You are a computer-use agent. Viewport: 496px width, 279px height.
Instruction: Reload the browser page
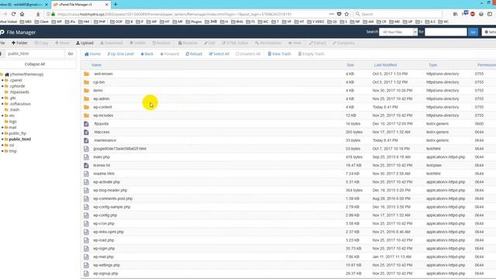click(13, 14)
